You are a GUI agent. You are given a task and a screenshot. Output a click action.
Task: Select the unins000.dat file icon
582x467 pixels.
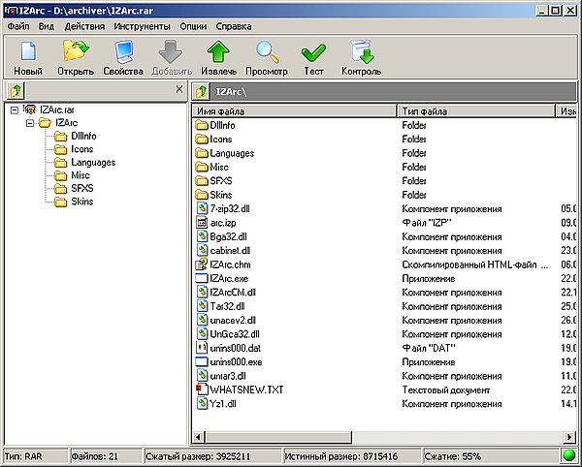(x=202, y=348)
